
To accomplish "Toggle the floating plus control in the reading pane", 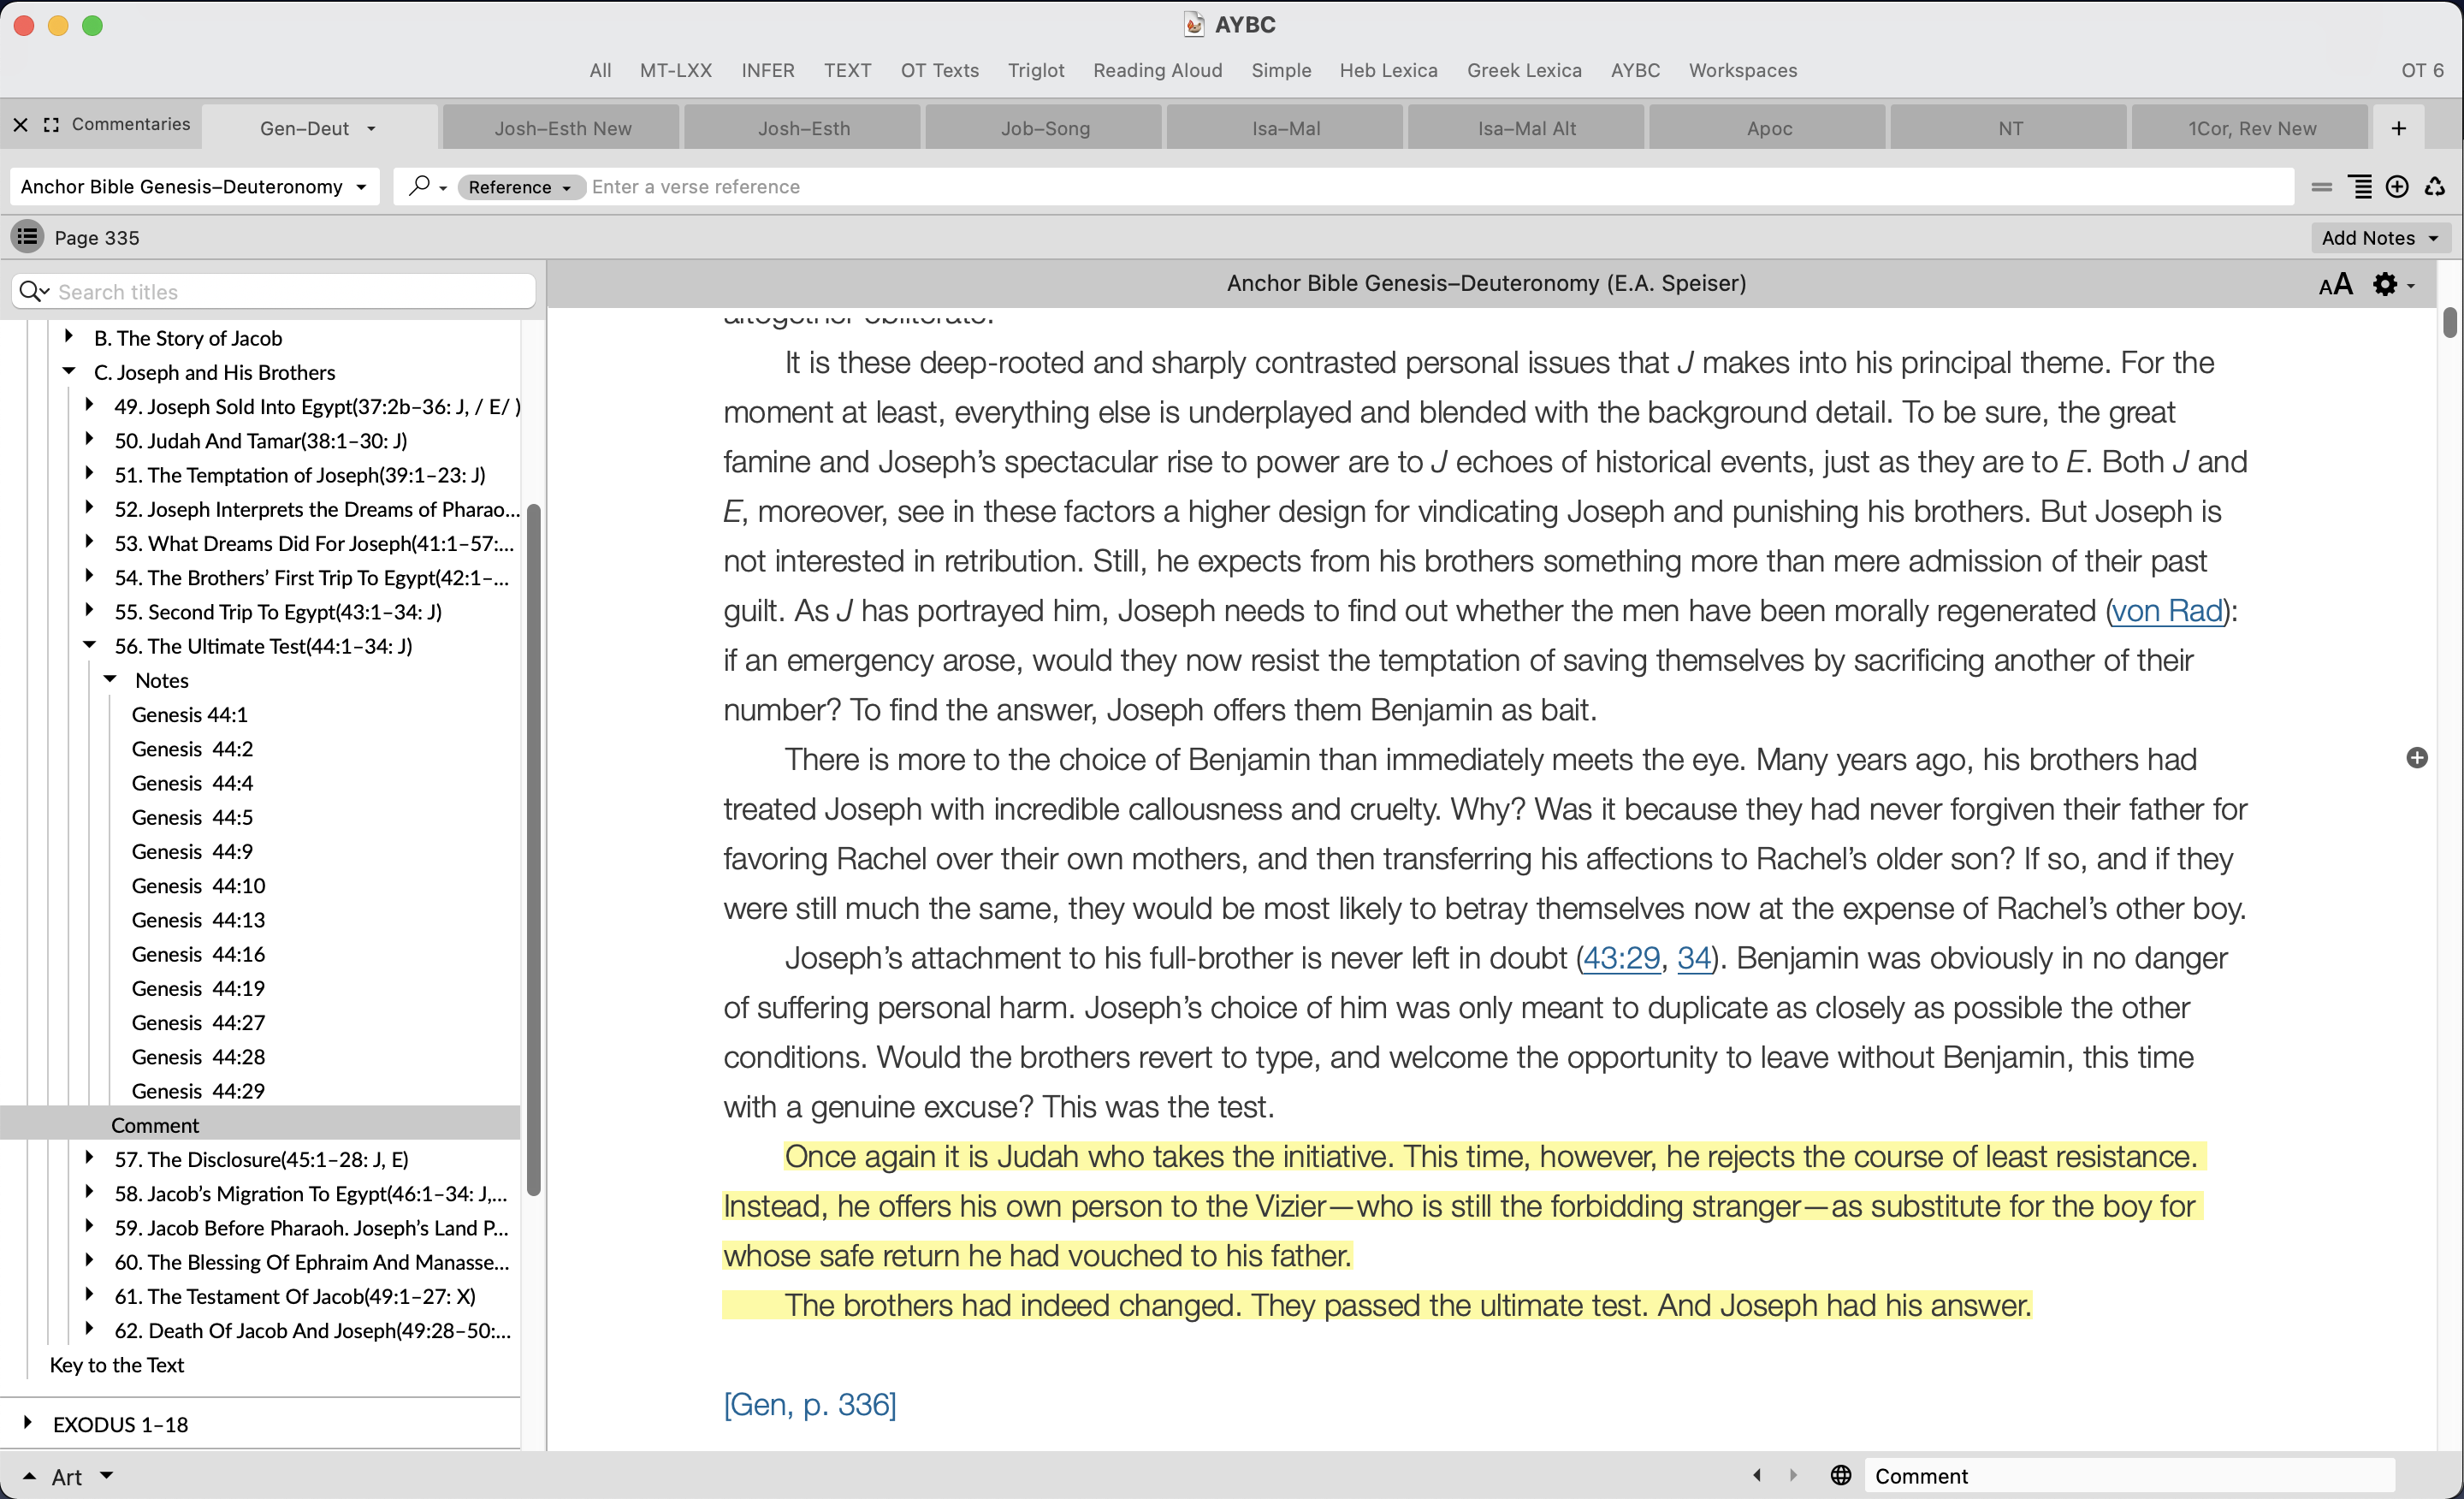I will [2417, 758].
